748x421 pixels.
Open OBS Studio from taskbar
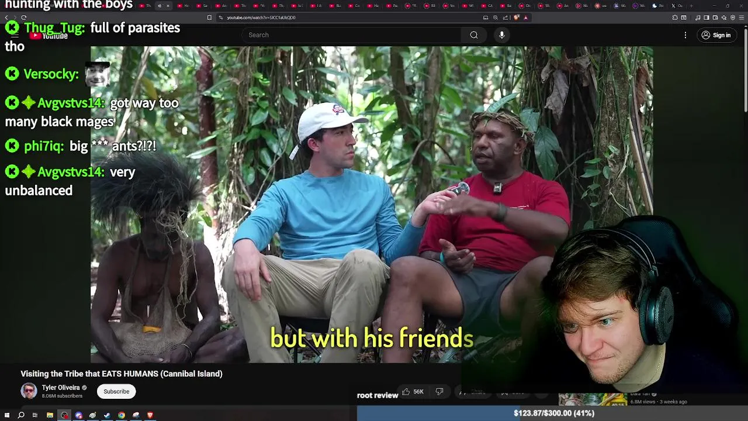65,415
